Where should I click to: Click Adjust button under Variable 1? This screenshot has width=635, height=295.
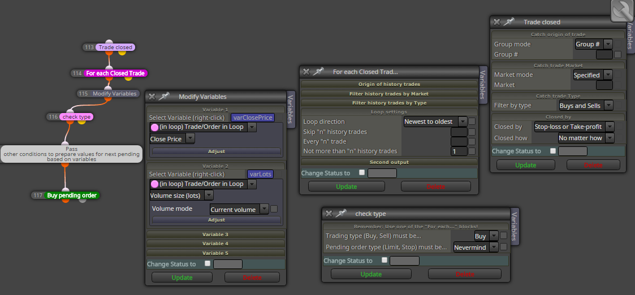click(216, 151)
